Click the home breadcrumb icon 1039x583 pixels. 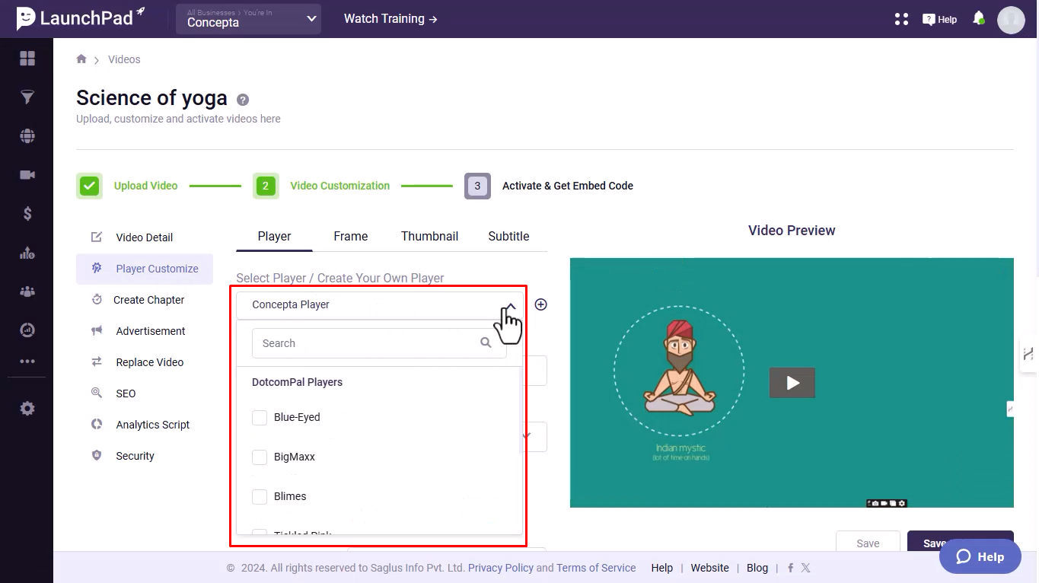point(81,59)
